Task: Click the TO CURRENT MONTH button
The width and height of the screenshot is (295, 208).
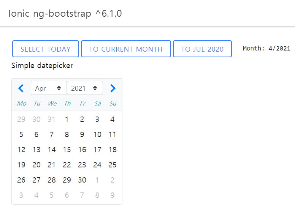Action: [x=126, y=49]
